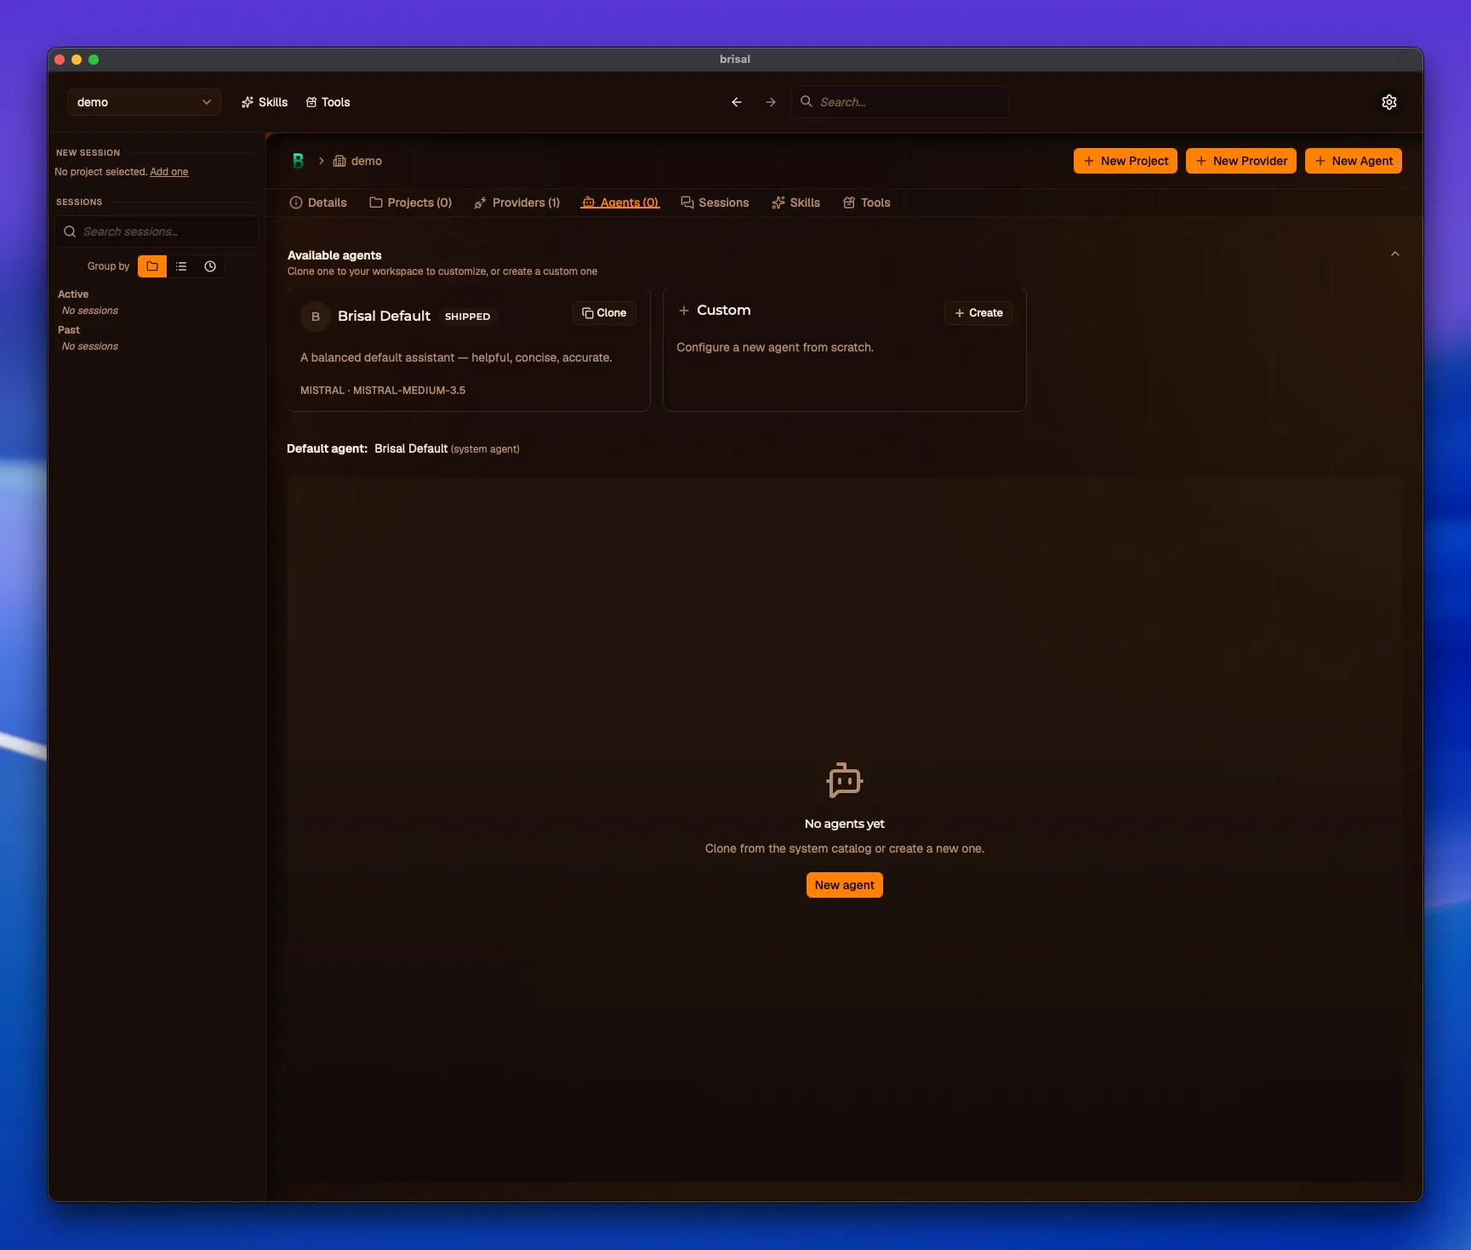Open the Tools tab in tab row
The image size is (1471, 1250).
tap(867, 203)
